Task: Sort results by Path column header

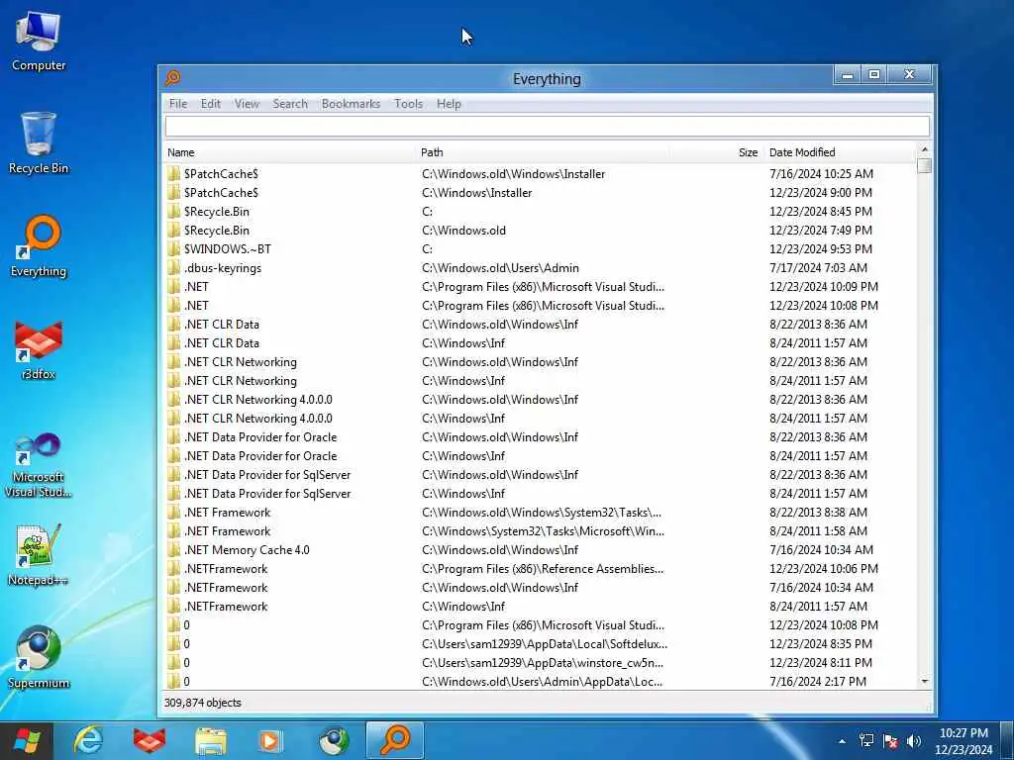Action: 544,152
